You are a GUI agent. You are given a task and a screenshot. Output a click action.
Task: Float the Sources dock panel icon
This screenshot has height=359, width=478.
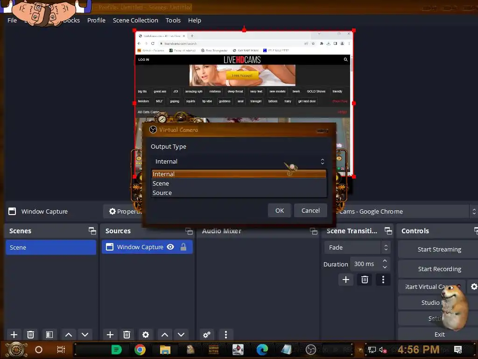189,231
